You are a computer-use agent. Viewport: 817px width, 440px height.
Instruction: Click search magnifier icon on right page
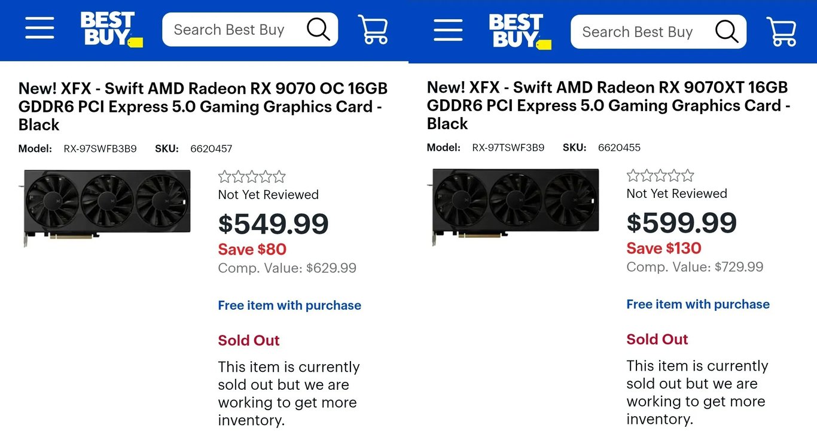727,32
